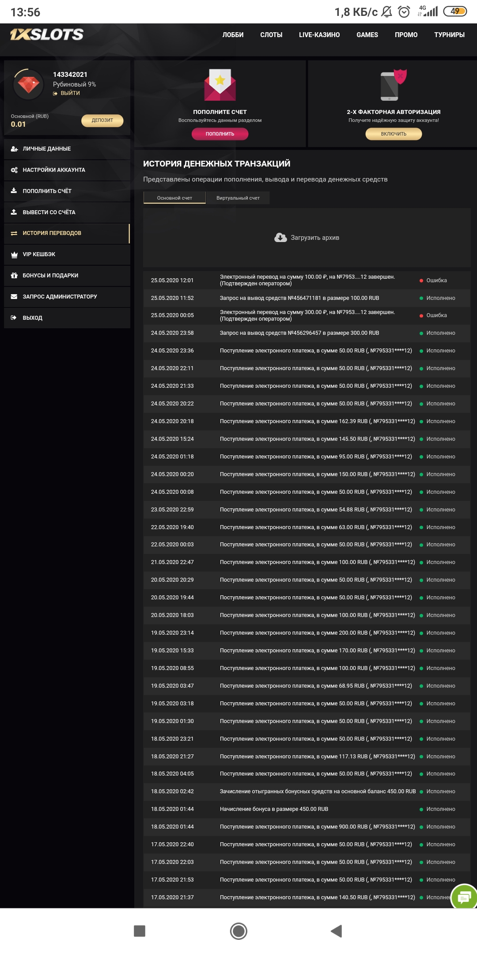Open the green live chat bubble
This screenshot has height=954, width=477.
point(464,897)
